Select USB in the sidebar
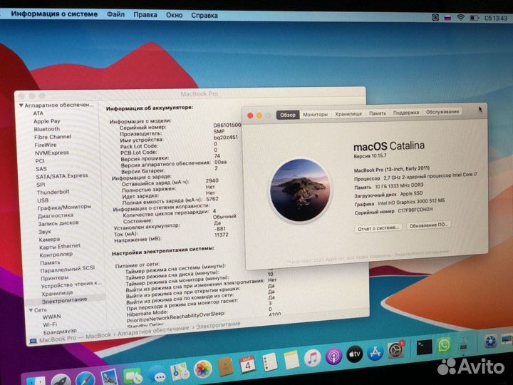 43,200
